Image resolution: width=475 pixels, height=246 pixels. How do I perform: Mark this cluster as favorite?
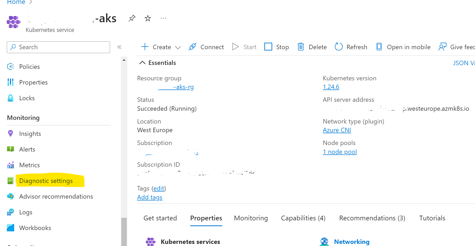point(148,18)
